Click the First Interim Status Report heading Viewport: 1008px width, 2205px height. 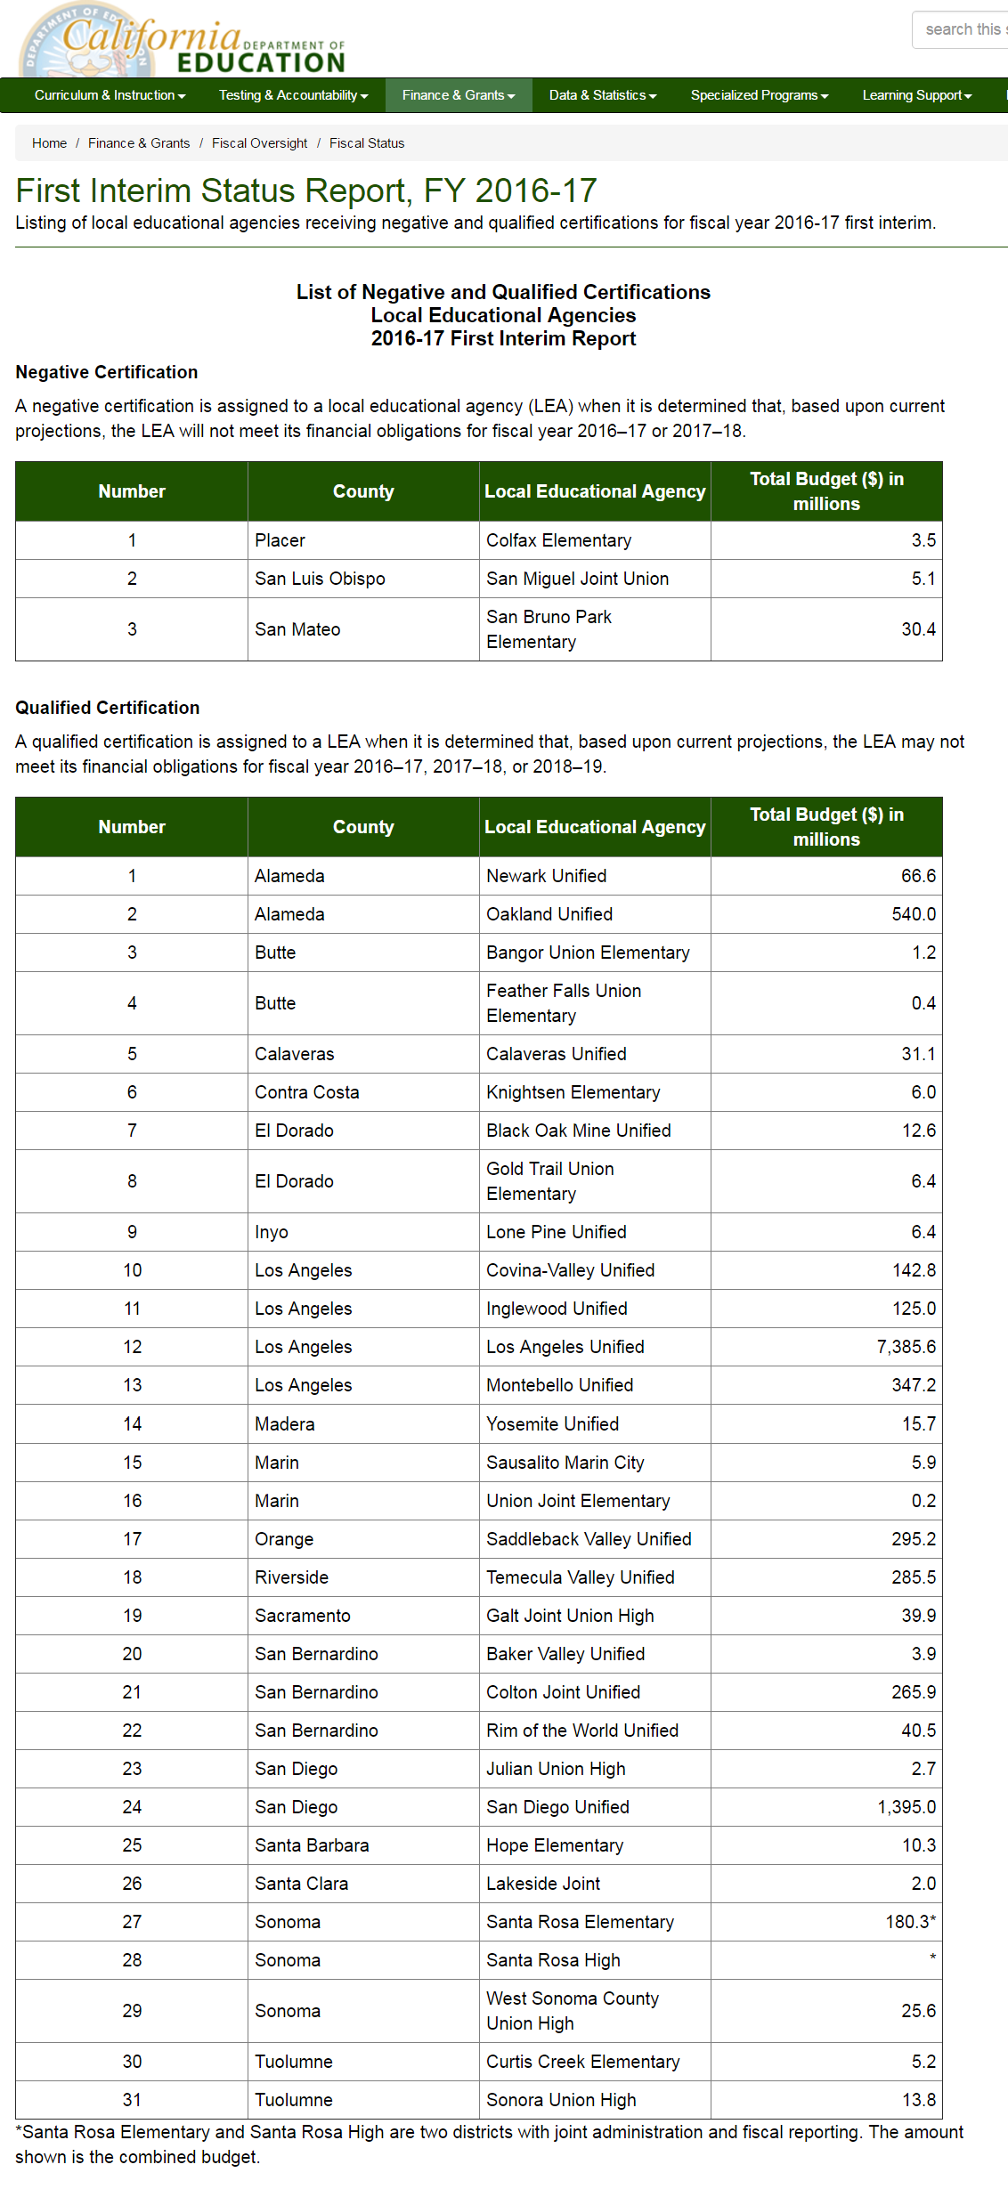305,191
